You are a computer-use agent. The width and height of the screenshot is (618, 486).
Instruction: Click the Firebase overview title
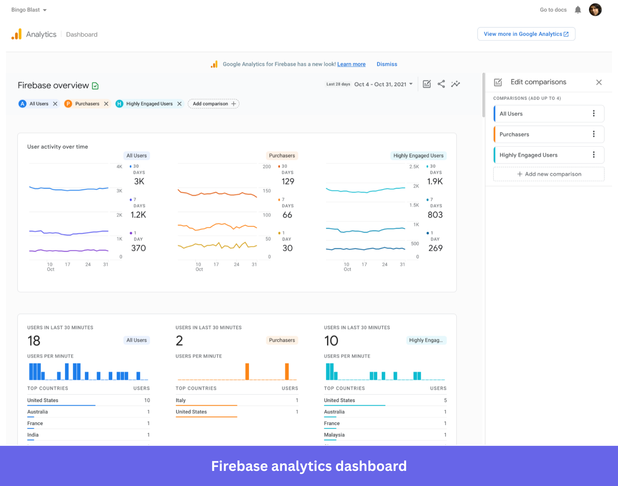[x=53, y=85]
